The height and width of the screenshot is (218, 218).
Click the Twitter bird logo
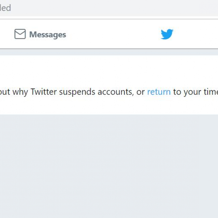point(167,34)
